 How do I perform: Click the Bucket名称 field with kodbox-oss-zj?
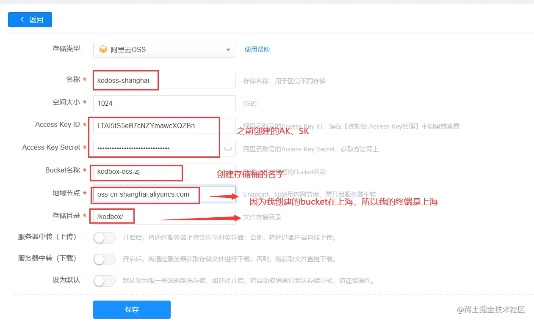pyautogui.click(x=164, y=172)
